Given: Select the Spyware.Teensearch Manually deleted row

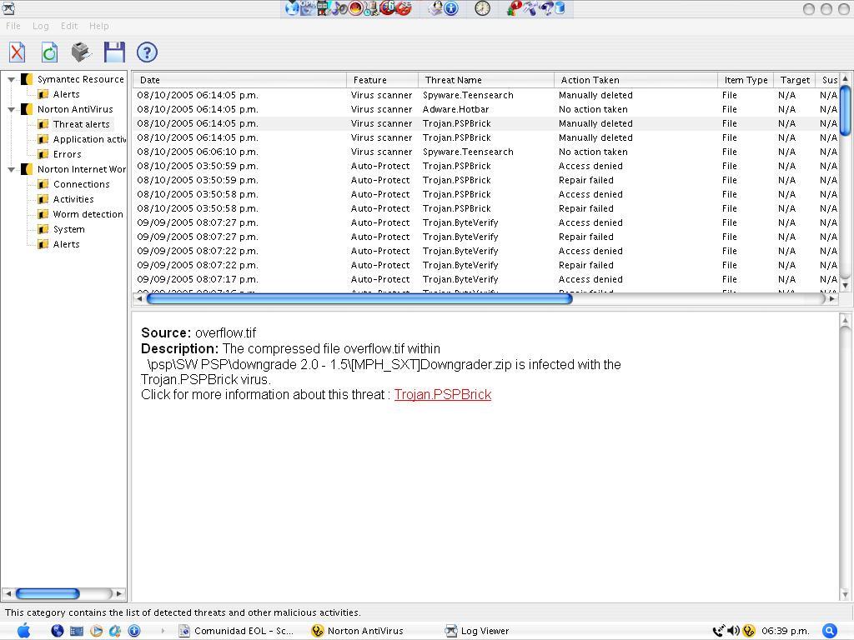Looking at the screenshot, I should point(485,95).
